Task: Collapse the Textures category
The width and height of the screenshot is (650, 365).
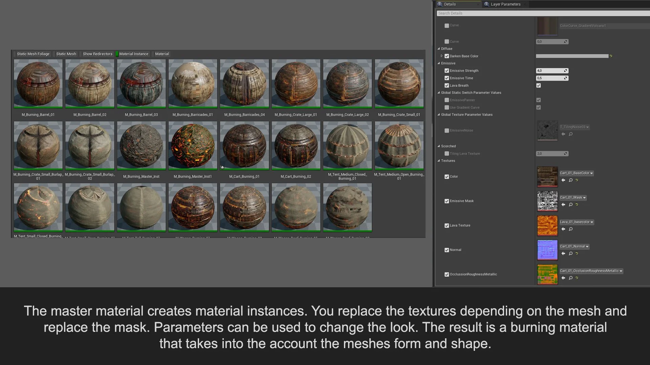Action: pyautogui.click(x=439, y=161)
